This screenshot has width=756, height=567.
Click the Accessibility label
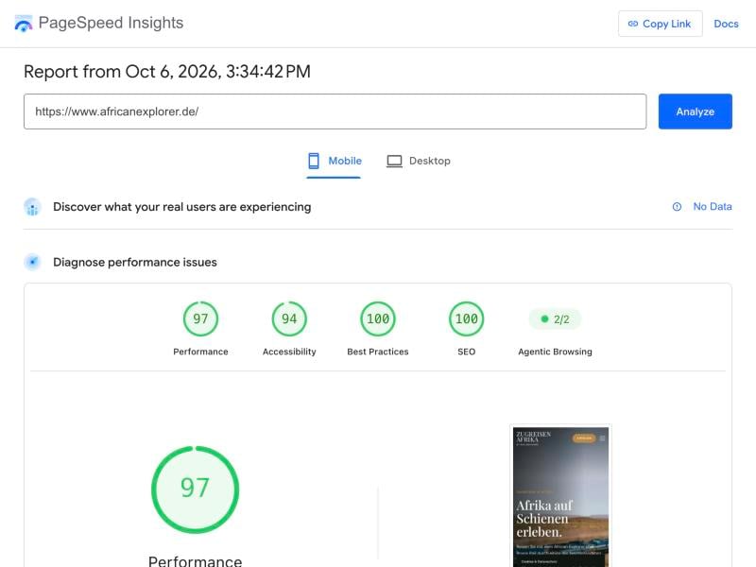pos(289,352)
